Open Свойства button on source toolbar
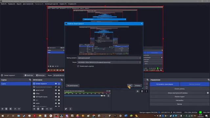Image resolution: width=210 pixels, height=118 pixels. coord(29,75)
